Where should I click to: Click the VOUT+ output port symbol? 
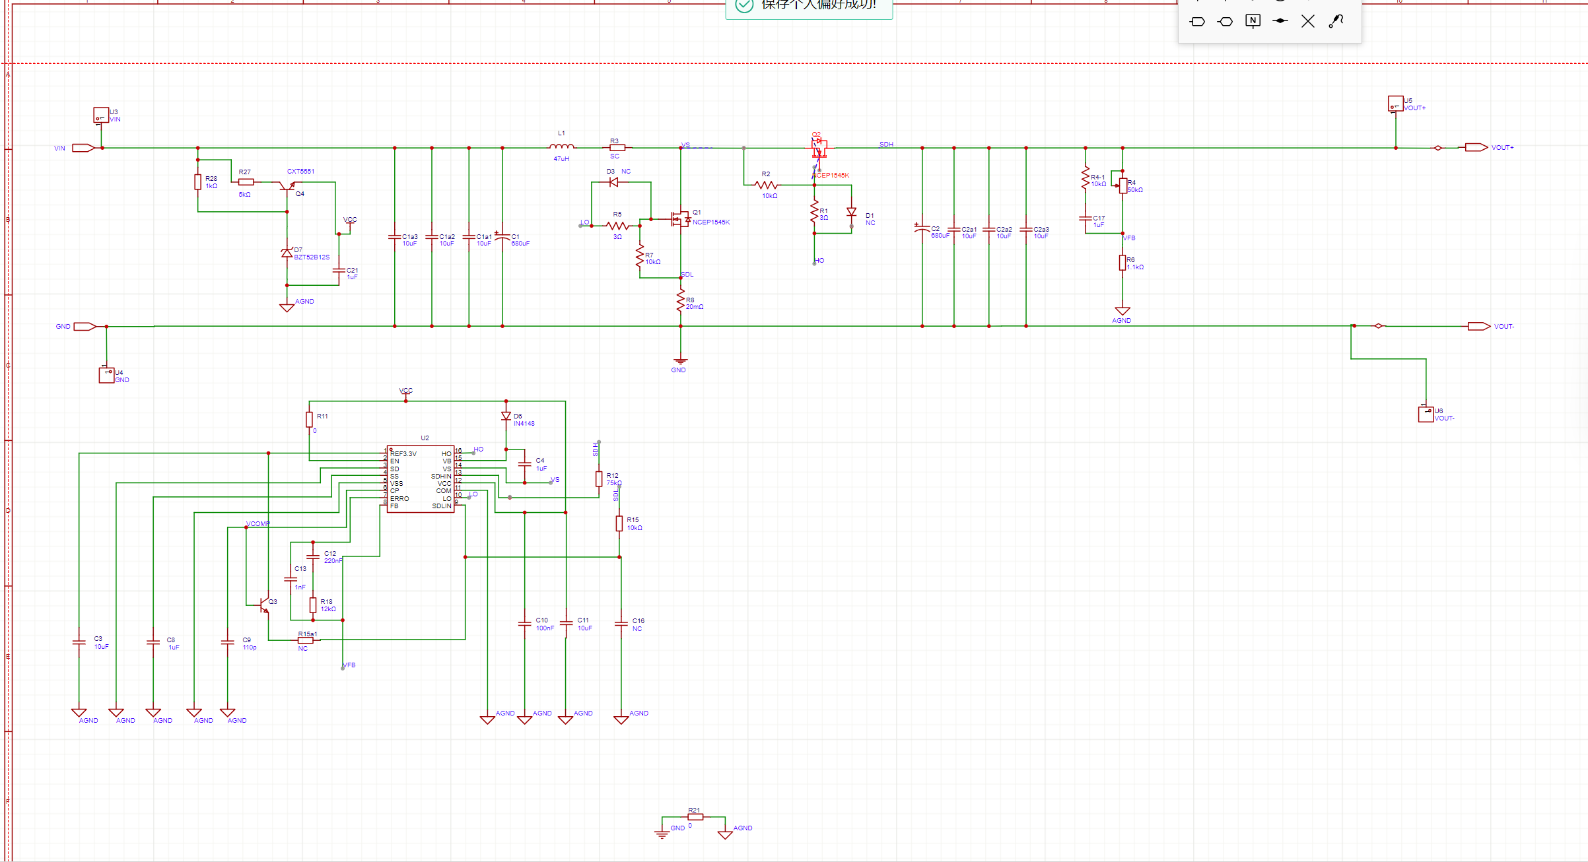(x=1476, y=147)
